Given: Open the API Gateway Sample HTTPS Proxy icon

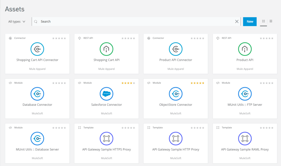Looking at the screenshot, I should point(106,138).
